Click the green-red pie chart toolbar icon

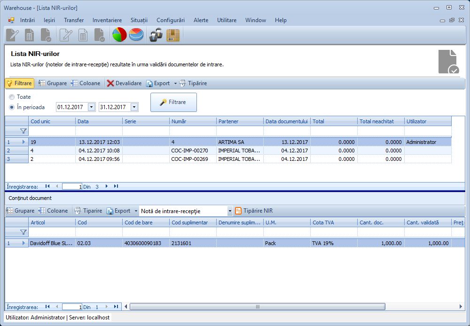pos(119,35)
